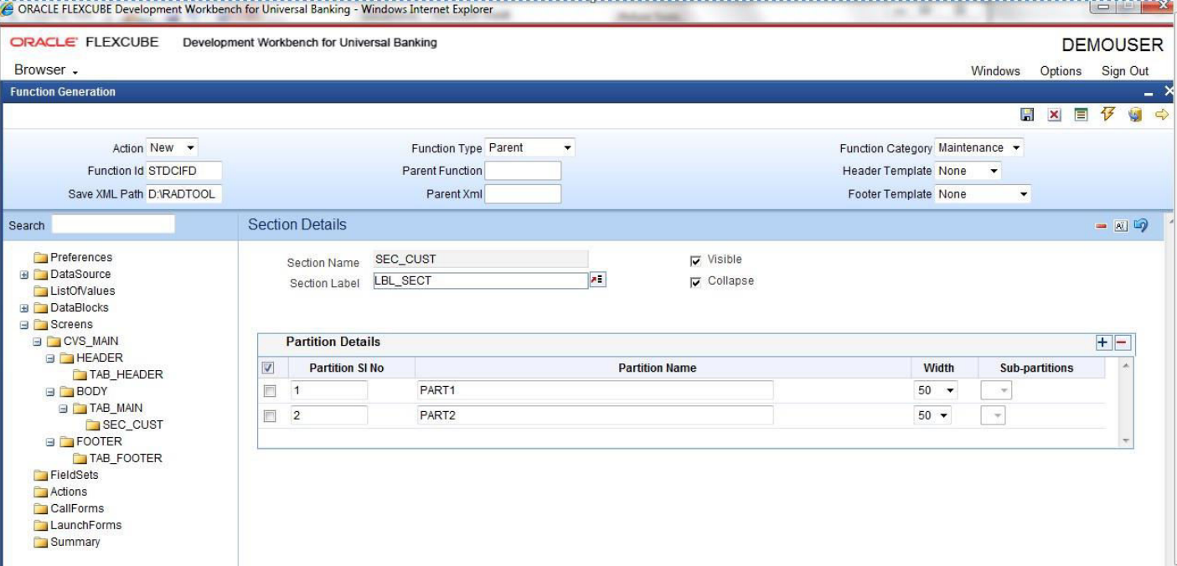Click the PART1 partition name field
Screen dimensions: 1177x566
(x=595, y=391)
